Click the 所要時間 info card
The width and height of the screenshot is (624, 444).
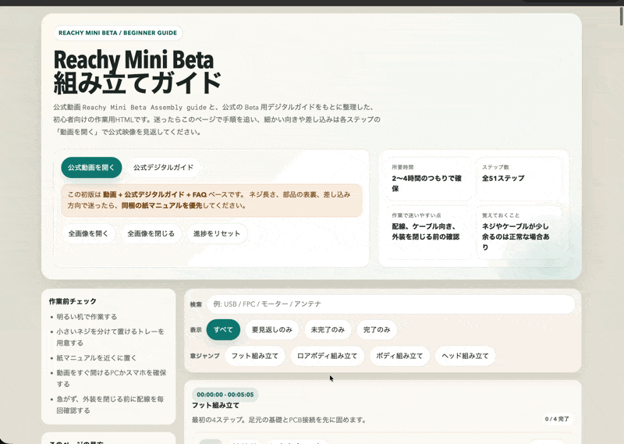426,178
